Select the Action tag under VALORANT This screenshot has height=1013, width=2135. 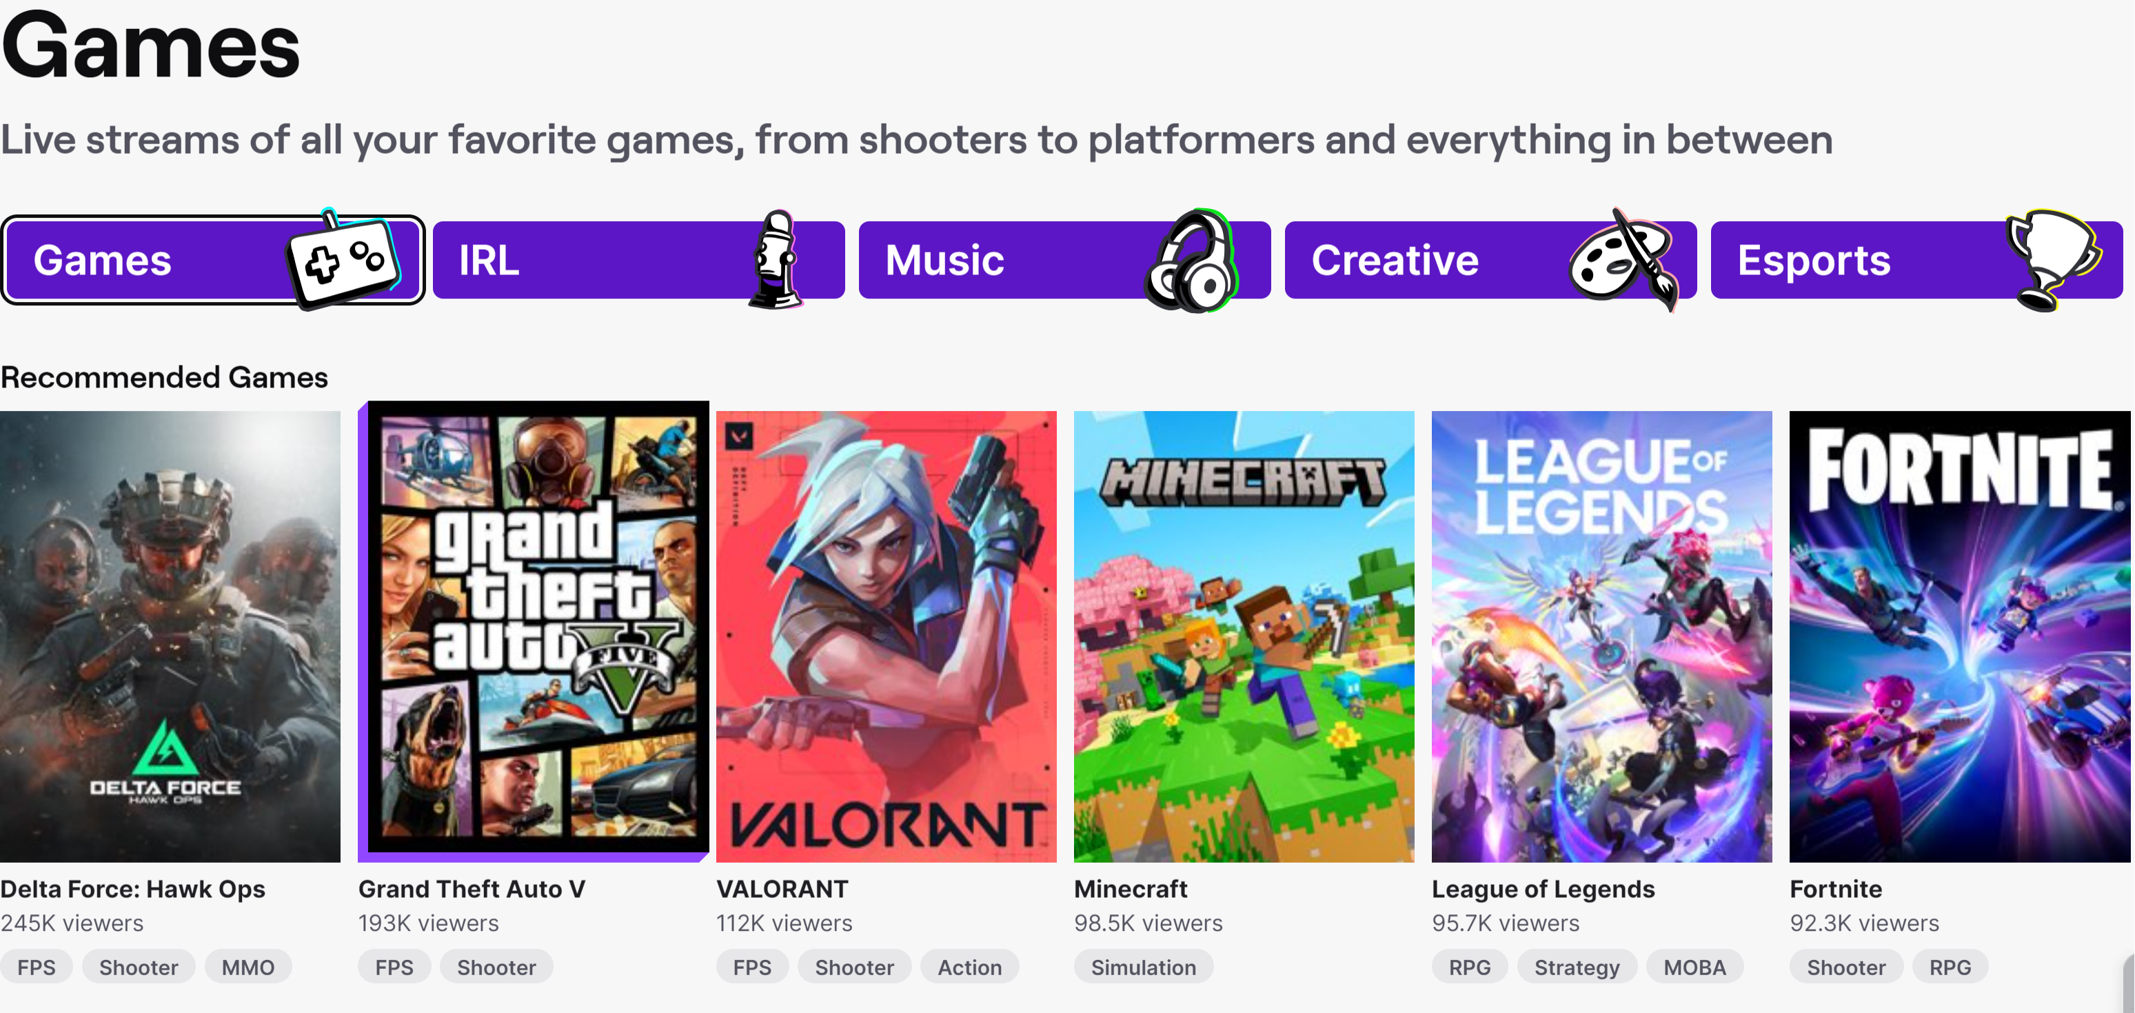969,967
